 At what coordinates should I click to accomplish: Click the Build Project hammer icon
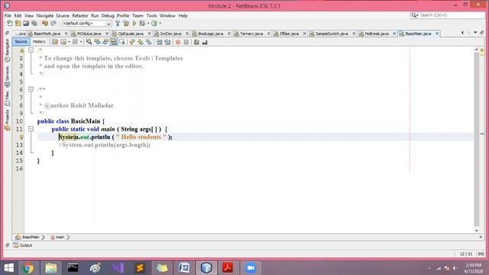(118, 24)
